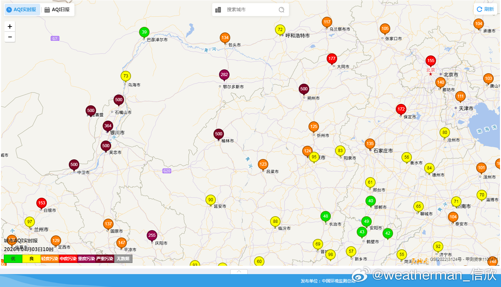This screenshot has width=501, height=287.
Task: Click the yellow 72 marker at 呼和浩特市
Action: tap(280, 30)
